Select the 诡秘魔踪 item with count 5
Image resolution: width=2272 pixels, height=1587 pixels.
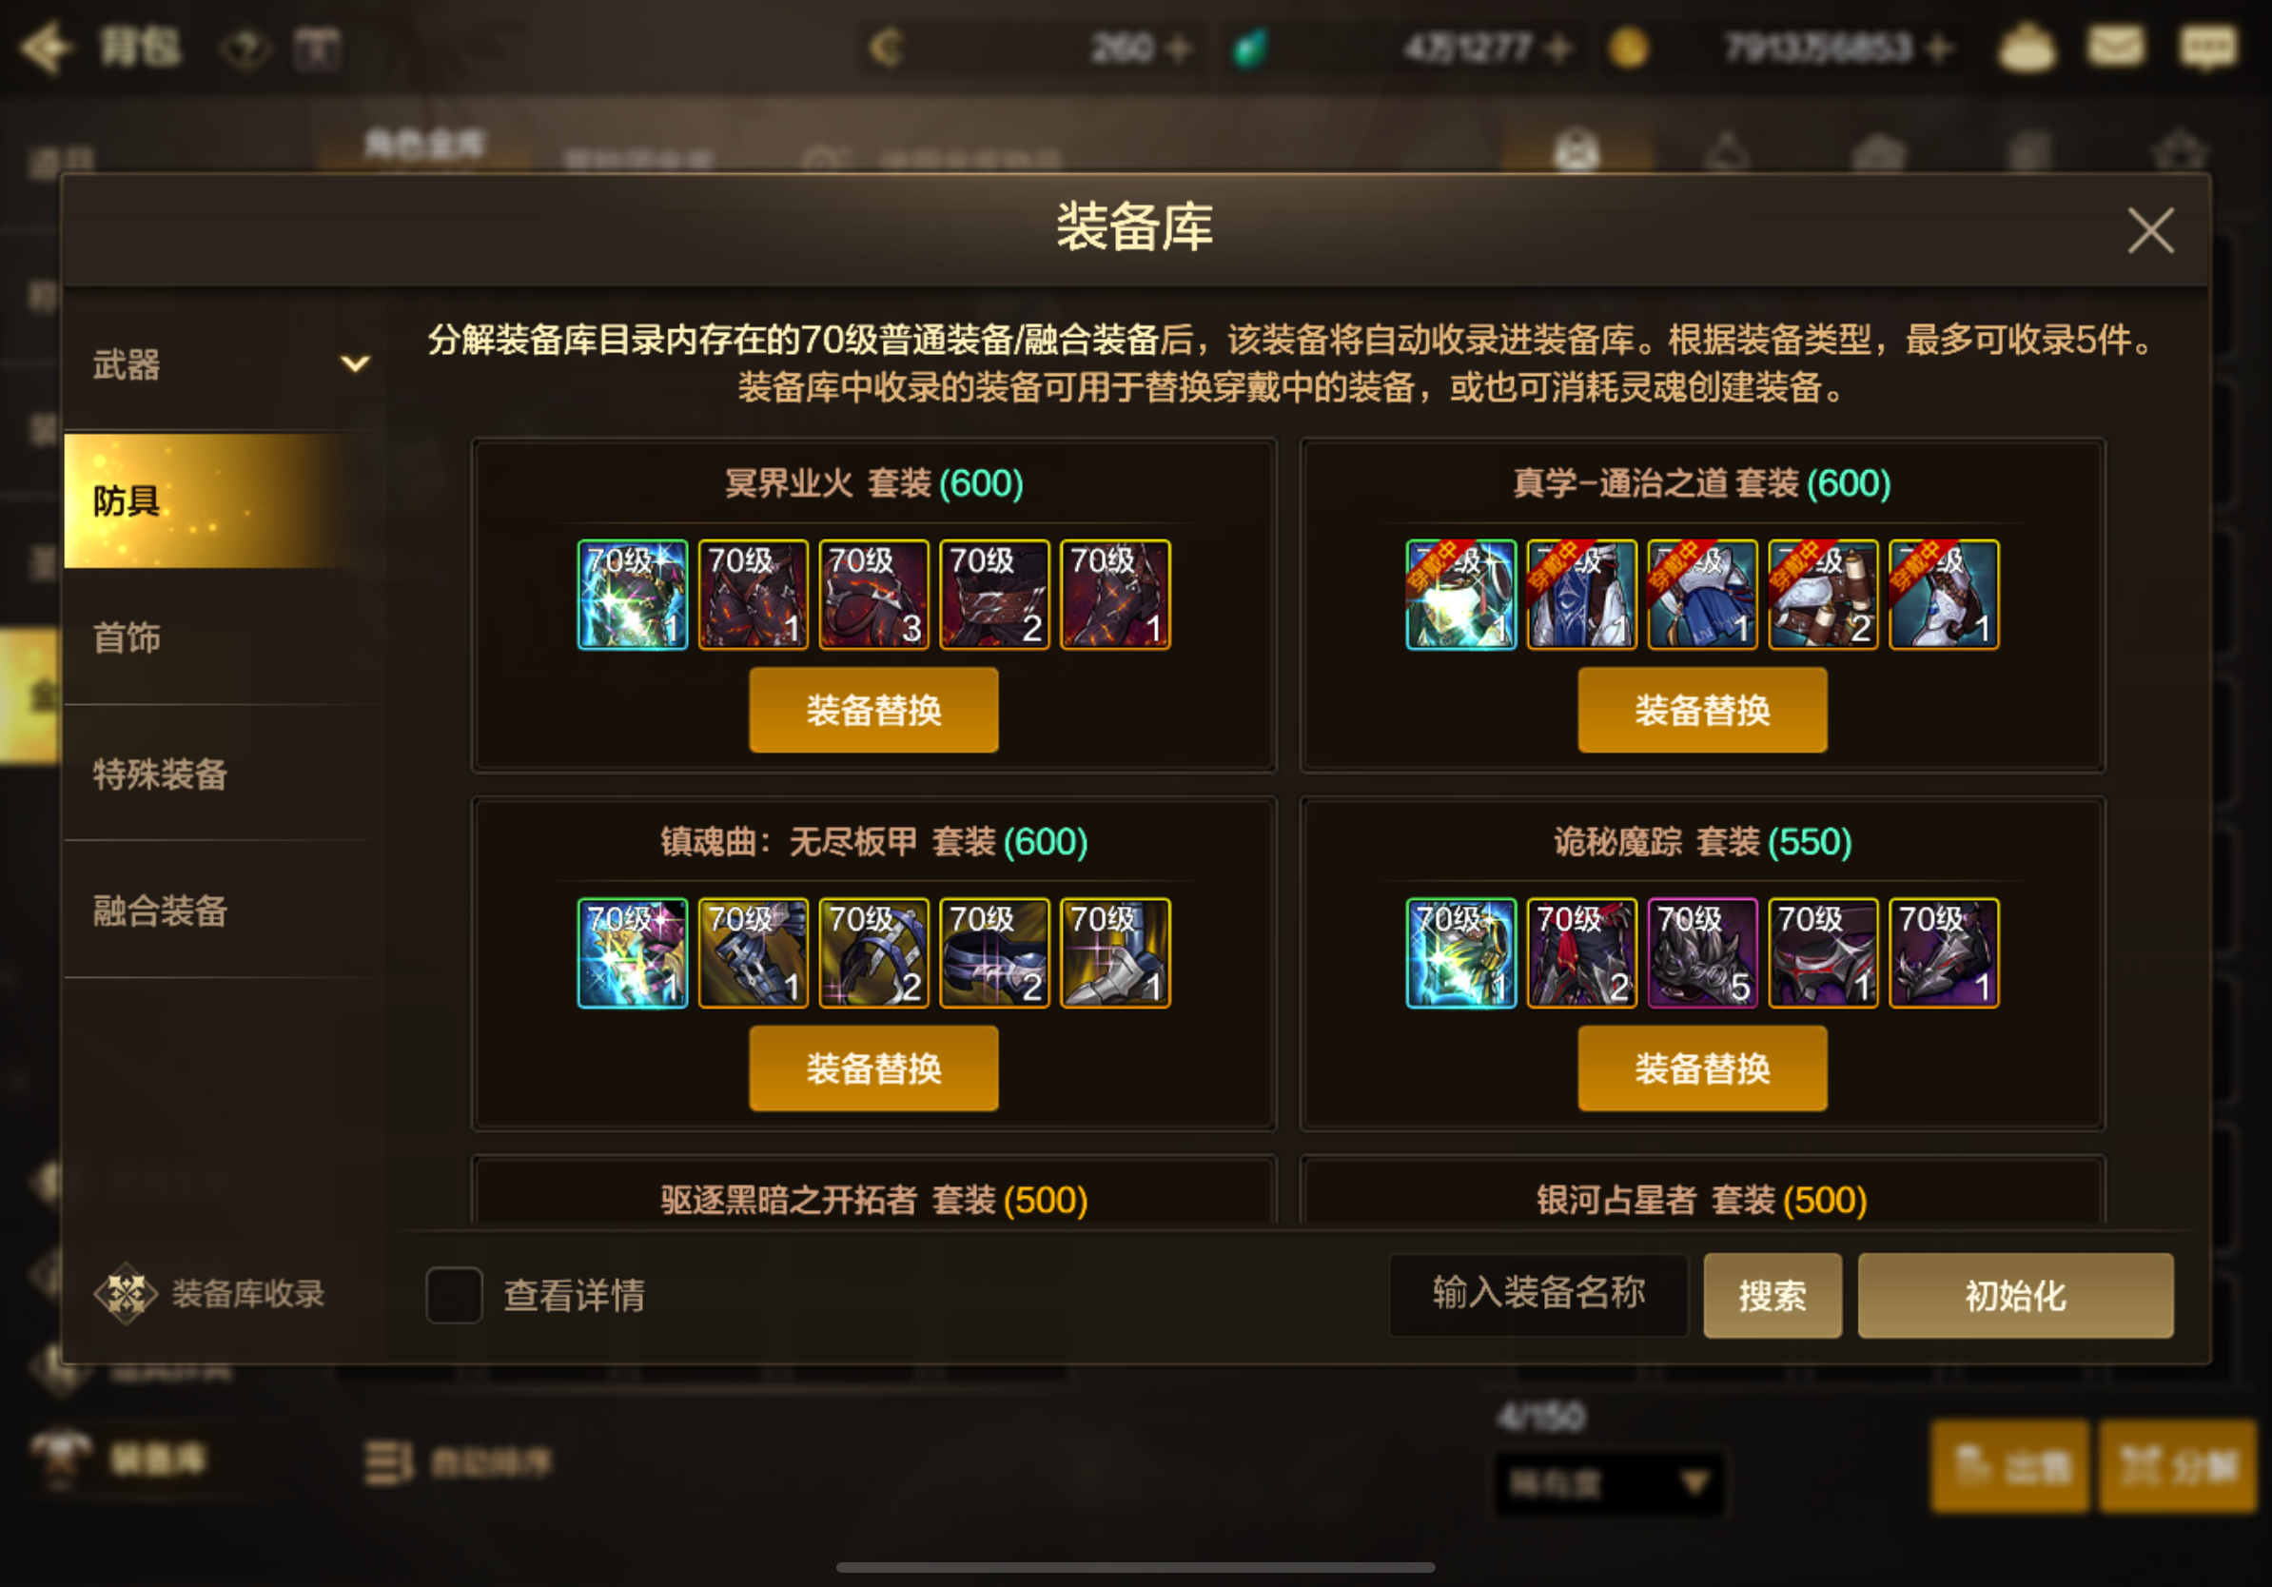click(1702, 952)
